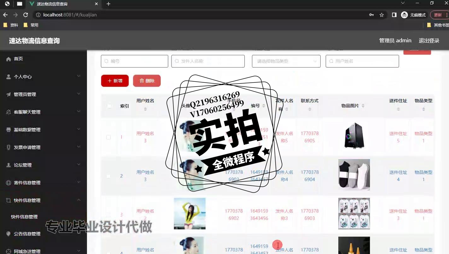449x254 pixels.
Task: Click 个人中心 person icon
Action: 9,77
